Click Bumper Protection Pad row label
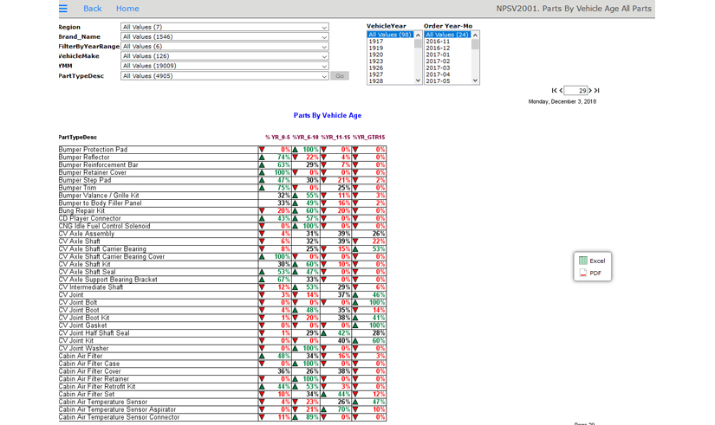Image resolution: width=715 pixels, height=425 pixels. (93, 150)
